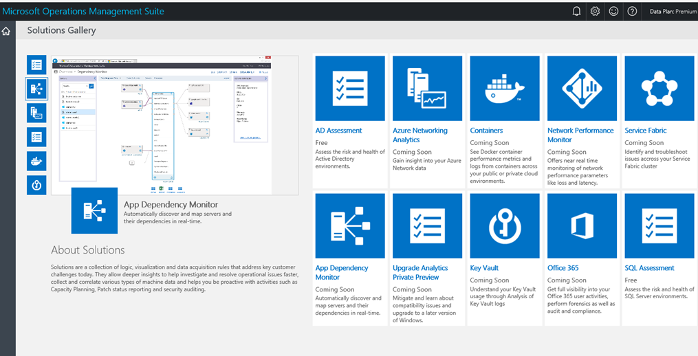This screenshot has width=698, height=356.
Task: Click 'Free' under SQL Assessment
Action: (x=631, y=280)
